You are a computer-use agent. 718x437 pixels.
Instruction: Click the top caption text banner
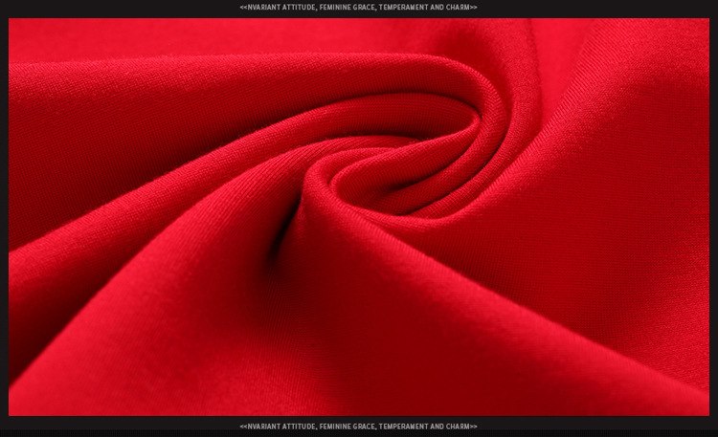358,8
